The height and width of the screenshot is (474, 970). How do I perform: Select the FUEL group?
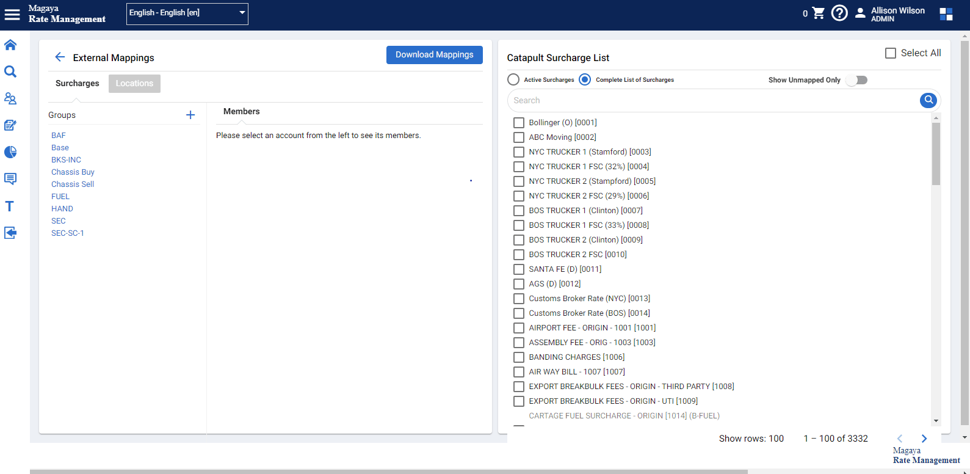coord(60,197)
